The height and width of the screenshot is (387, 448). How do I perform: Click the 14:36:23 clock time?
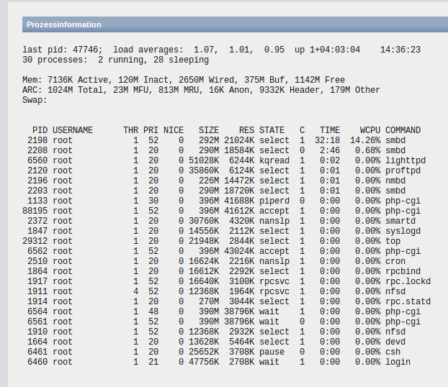click(x=400, y=50)
